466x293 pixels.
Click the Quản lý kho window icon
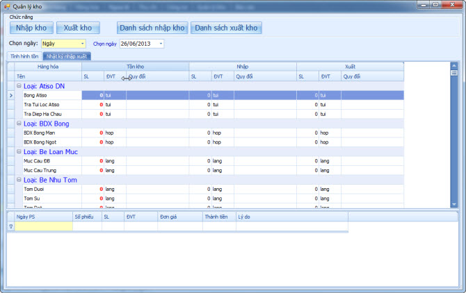[x=7, y=5]
